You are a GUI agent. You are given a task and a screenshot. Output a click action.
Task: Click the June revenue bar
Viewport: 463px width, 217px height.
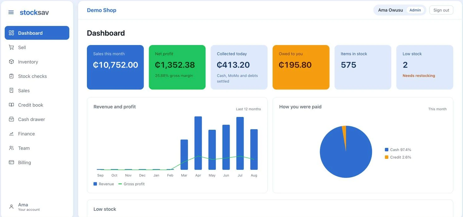pyautogui.click(x=226, y=147)
